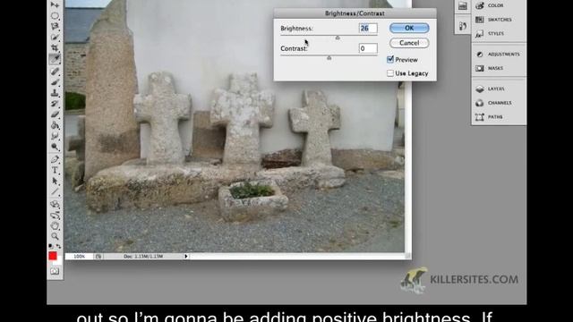Click the Contrast slider handle
The width and height of the screenshot is (573, 322).
(x=329, y=57)
